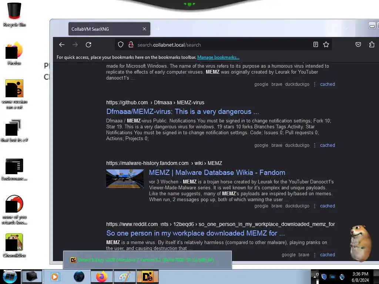Click the Detect It Easy taskbar button
The height and width of the screenshot is (284, 379).
tap(147, 277)
